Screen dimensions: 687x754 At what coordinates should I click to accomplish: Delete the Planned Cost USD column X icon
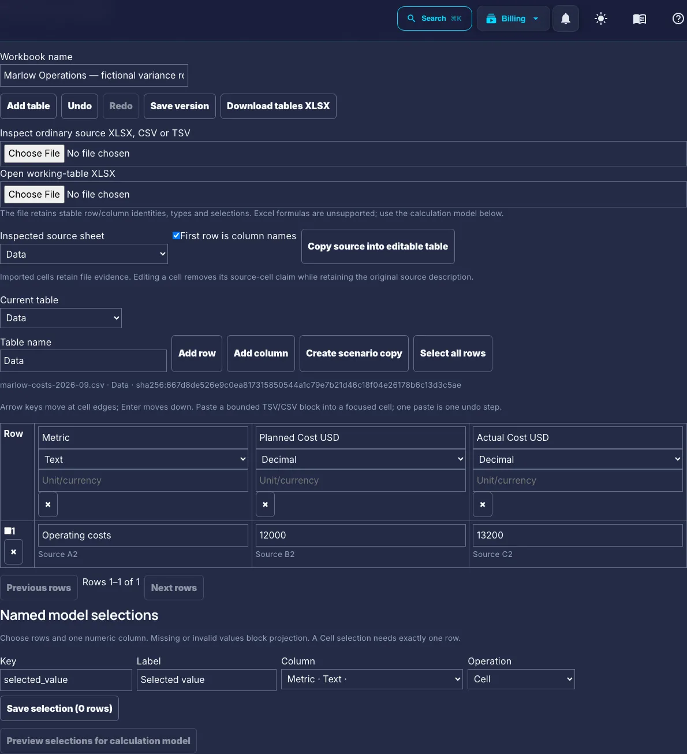(265, 504)
